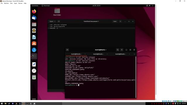Click the power icon in Ubuntu top bar
Viewport: 187px width, 105px height.
click(x=153, y=6)
